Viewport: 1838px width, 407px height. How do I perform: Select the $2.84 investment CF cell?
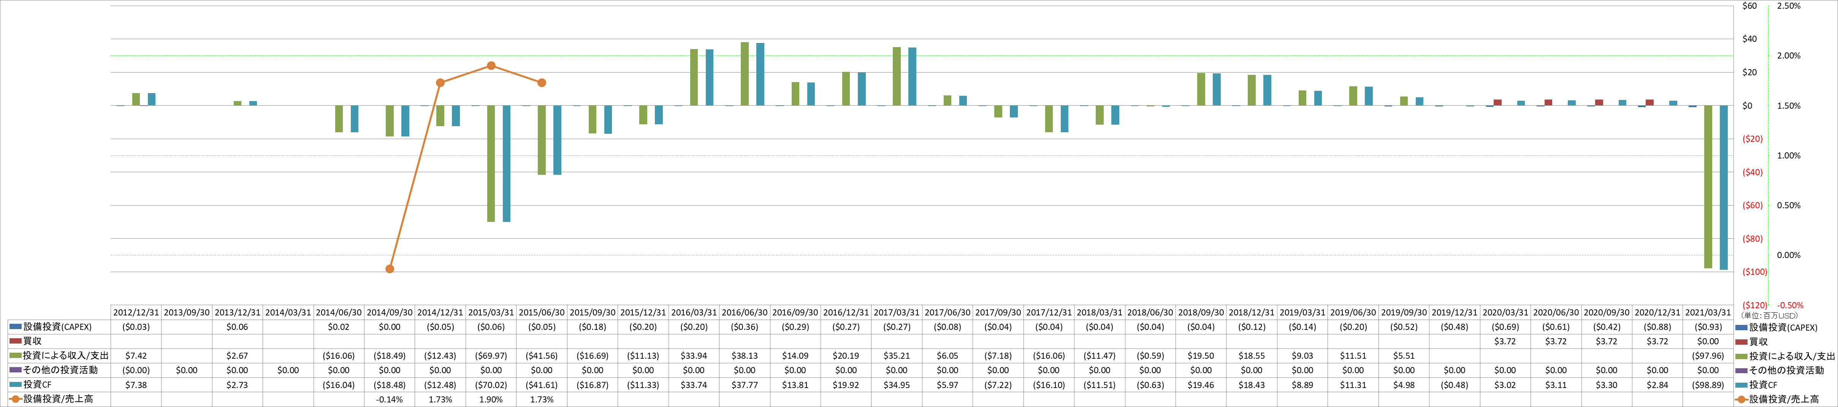tap(1657, 385)
